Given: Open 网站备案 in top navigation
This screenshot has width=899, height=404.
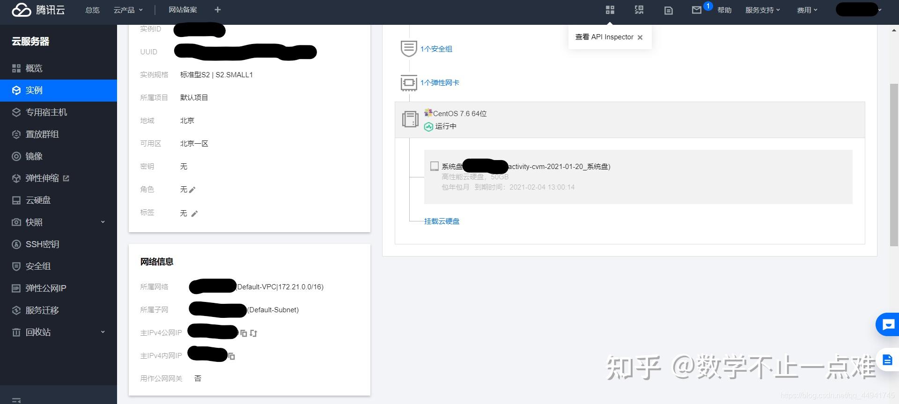Looking at the screenshot, I should click(x=183, y=10).
